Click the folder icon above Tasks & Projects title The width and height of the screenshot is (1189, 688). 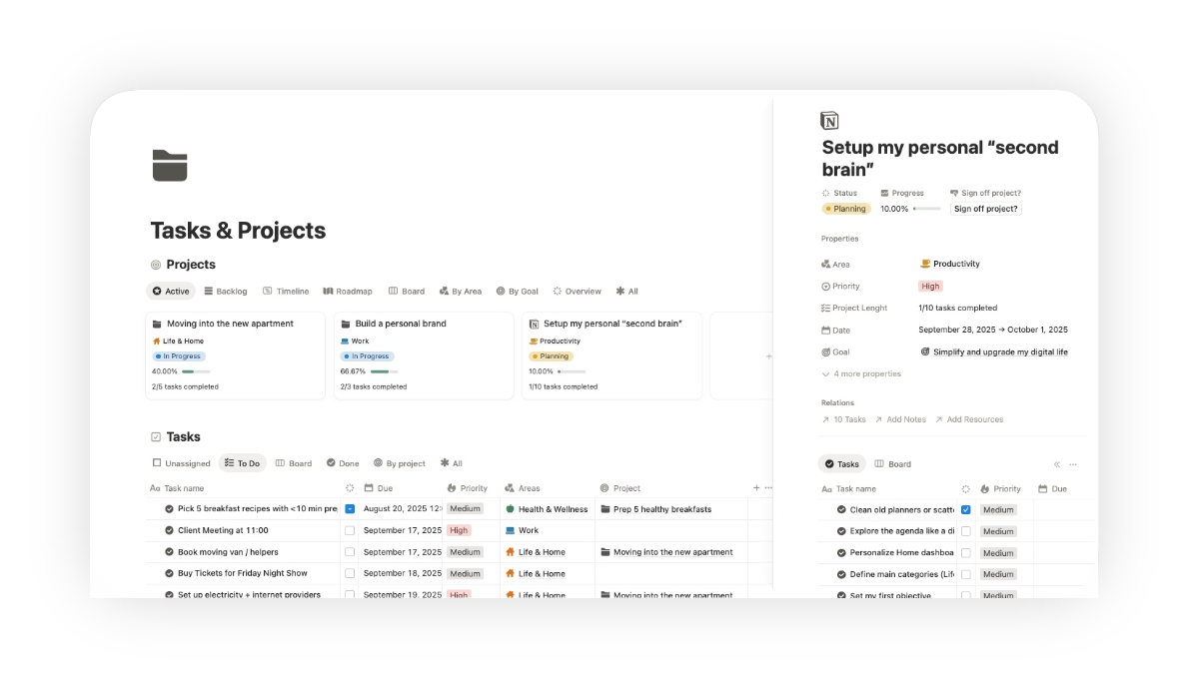(x=169, y=165)
